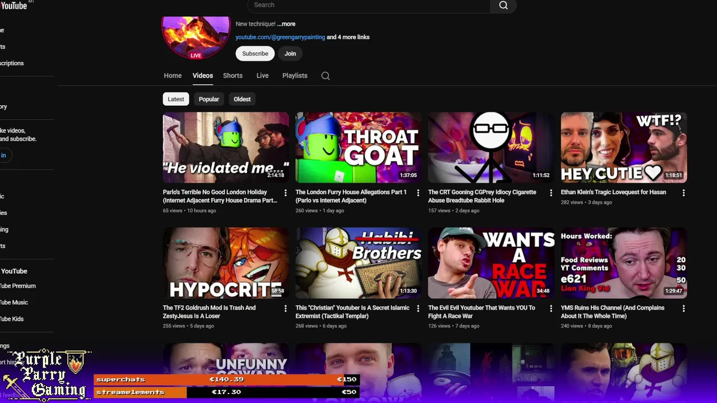This screenshot has height=403, width=717.
Task: Open YouTube Premium in sidebar
Action: click(x=17, y=286)
